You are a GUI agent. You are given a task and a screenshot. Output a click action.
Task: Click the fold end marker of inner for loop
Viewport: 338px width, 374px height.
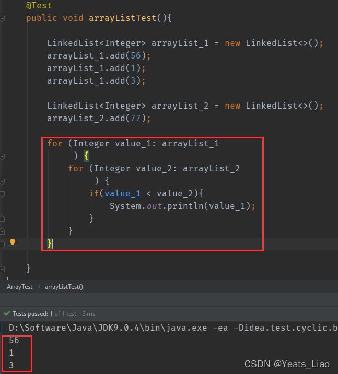click(2, 231)
